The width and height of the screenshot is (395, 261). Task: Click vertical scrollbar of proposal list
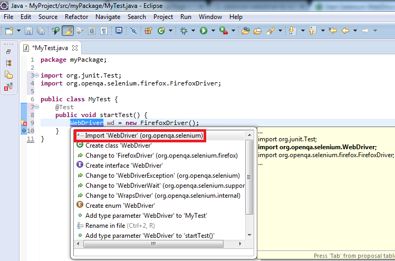[249, 177]
